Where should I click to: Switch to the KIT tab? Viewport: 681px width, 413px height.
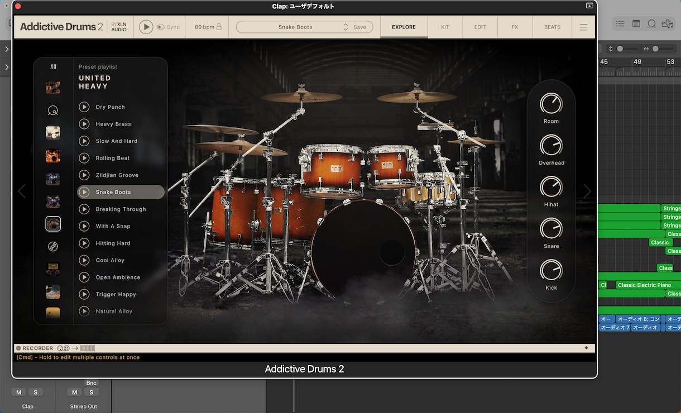(445, 27)
